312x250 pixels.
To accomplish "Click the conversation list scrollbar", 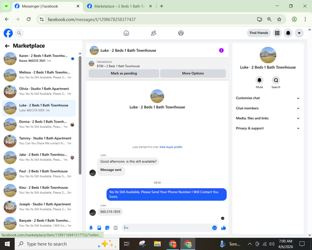I will click(80, 115).
